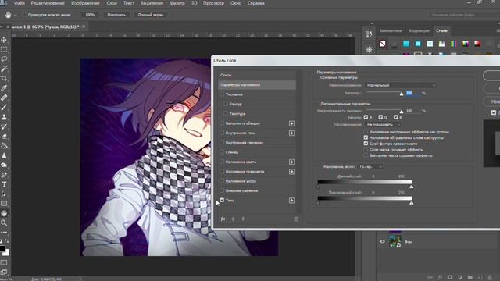Select the Pen tool

pyautogui.click(x=4, y=175)
